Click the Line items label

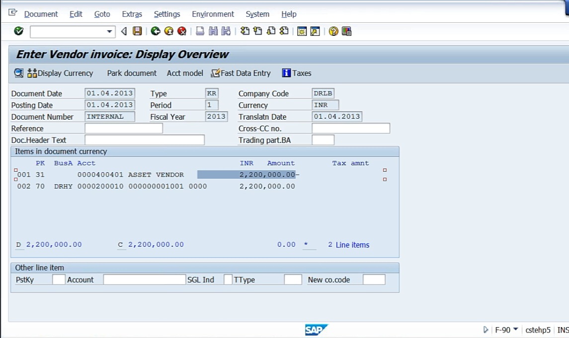352,245
